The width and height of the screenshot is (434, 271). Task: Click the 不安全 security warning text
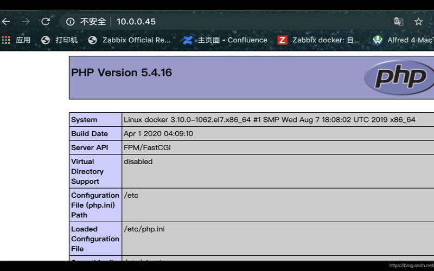[93, 22]
